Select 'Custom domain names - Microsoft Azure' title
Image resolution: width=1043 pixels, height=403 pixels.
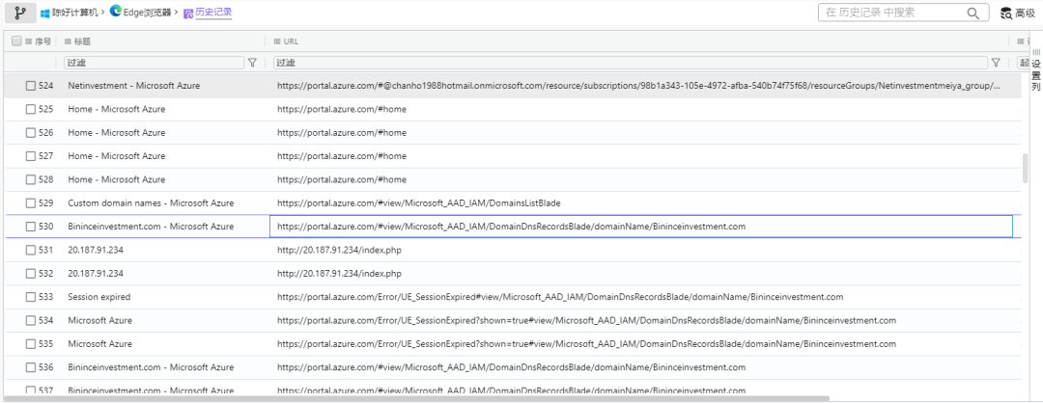pos(151,203)
